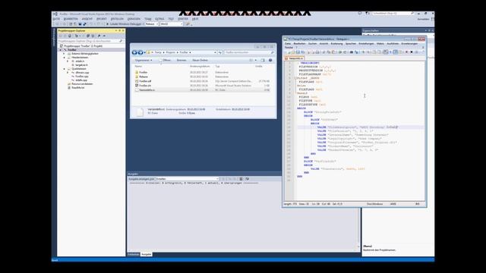486x273 pixels.
Task: Click the Eigenschaften panel title
Action: tap(371, 30)
